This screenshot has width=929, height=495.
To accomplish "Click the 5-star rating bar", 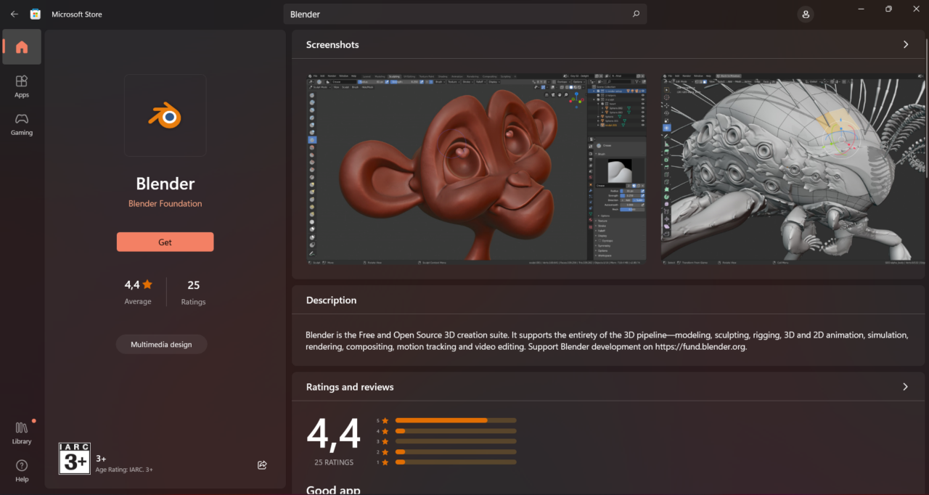I will pos(455,420).
